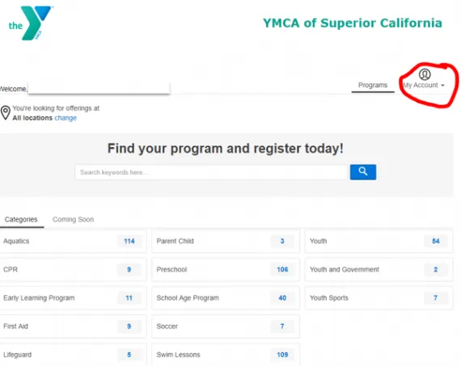461x367 pixels.
Task: Click the location pin icon
Action: point(6,113)
